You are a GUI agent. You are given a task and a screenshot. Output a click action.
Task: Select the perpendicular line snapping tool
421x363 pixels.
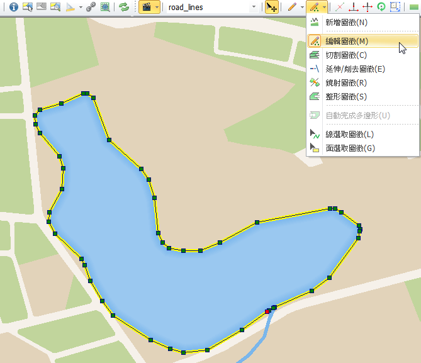click(353, 7)
